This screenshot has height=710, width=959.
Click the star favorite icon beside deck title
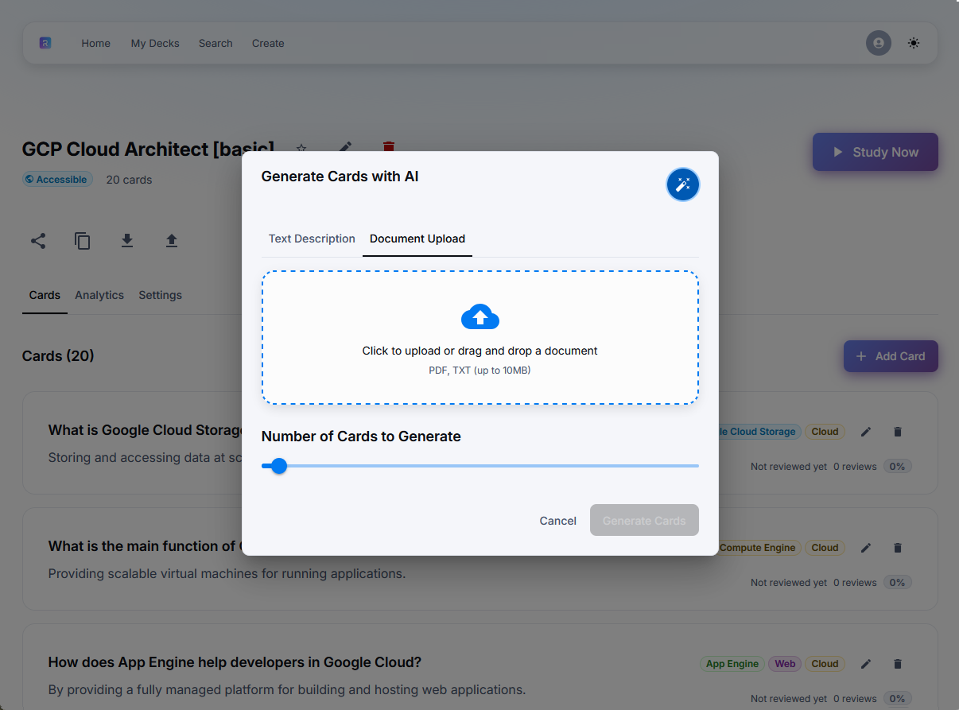point(301,148)
